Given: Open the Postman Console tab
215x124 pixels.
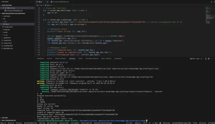Looking at the screenshot, I should click(92, 59).
